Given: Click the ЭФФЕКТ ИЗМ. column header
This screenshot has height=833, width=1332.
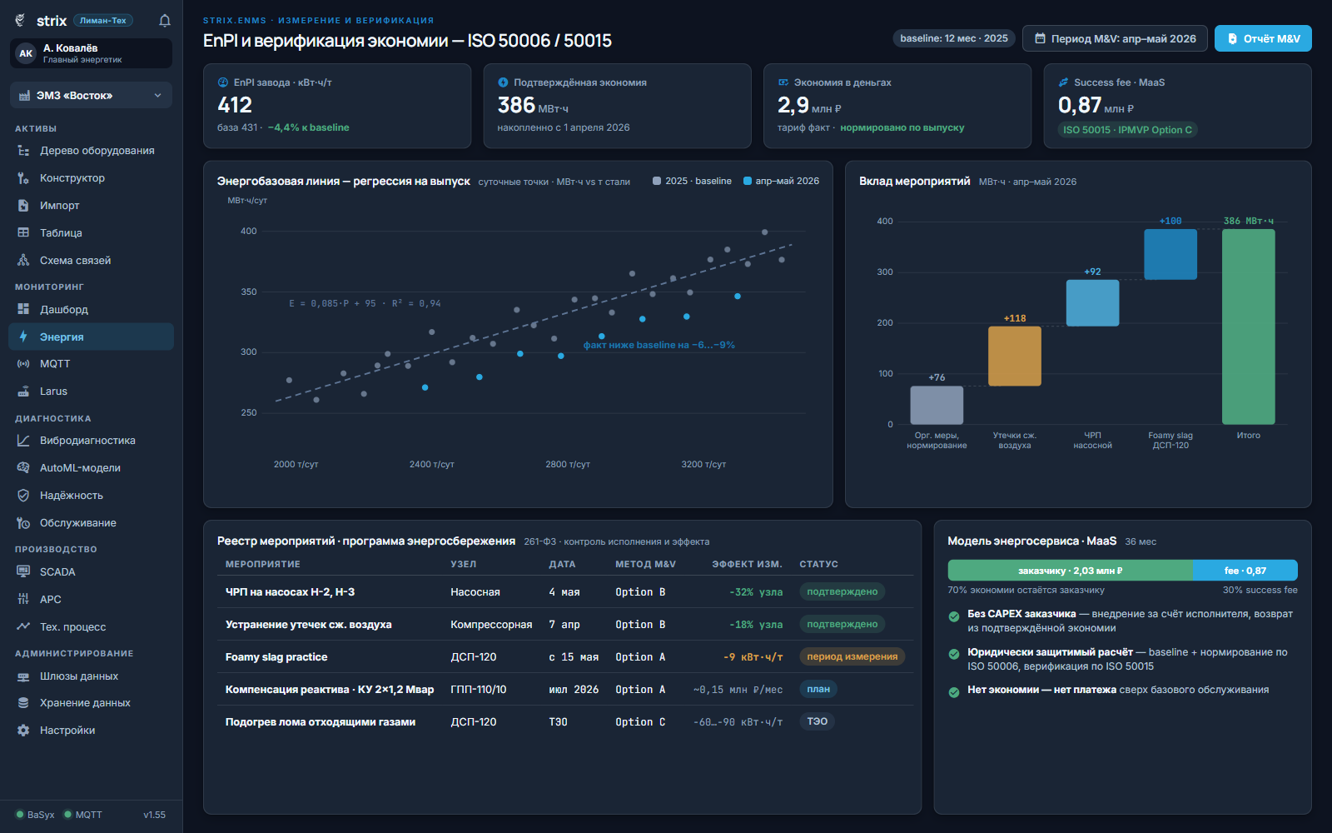Looking at the screenshot, I should (747, 564).
